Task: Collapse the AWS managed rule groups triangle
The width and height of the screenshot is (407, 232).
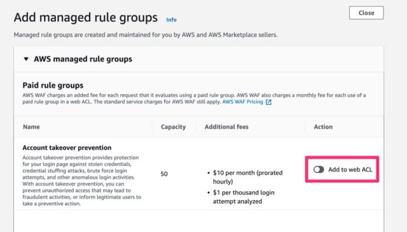Action: [x=26, y=59]
